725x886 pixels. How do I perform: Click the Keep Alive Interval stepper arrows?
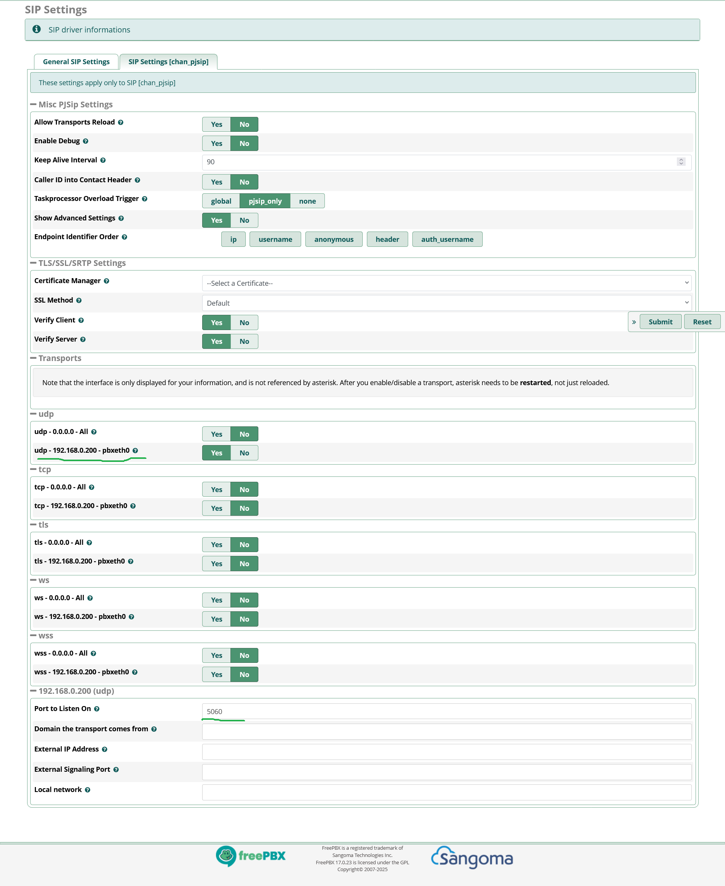pyautogui.click(x=681, y=162)
